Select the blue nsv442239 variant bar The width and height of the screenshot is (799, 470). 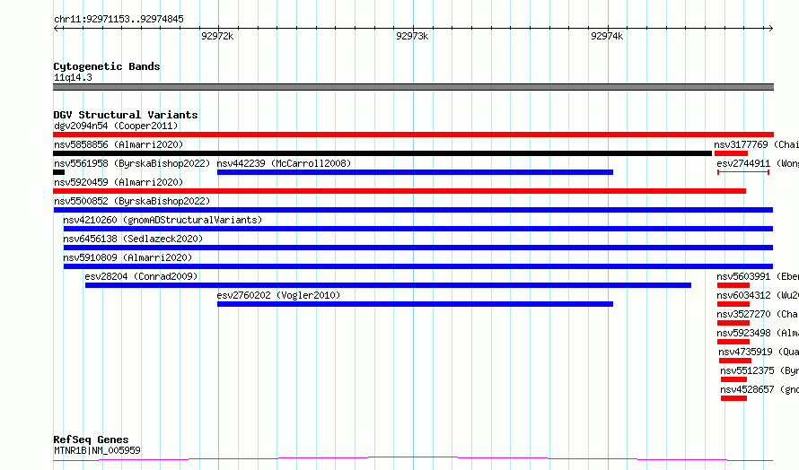pos(415,172)
